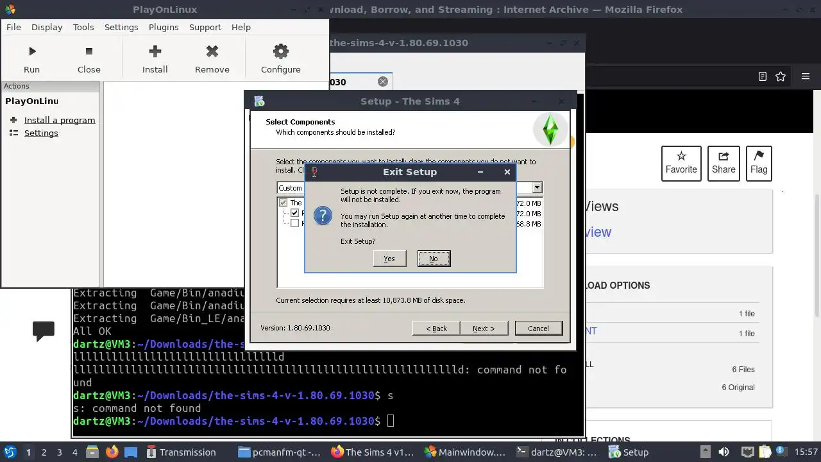Bookmark the page with Firefox star icon
The height and width of the screenshot is (462, 821).
tap(781, 76)
